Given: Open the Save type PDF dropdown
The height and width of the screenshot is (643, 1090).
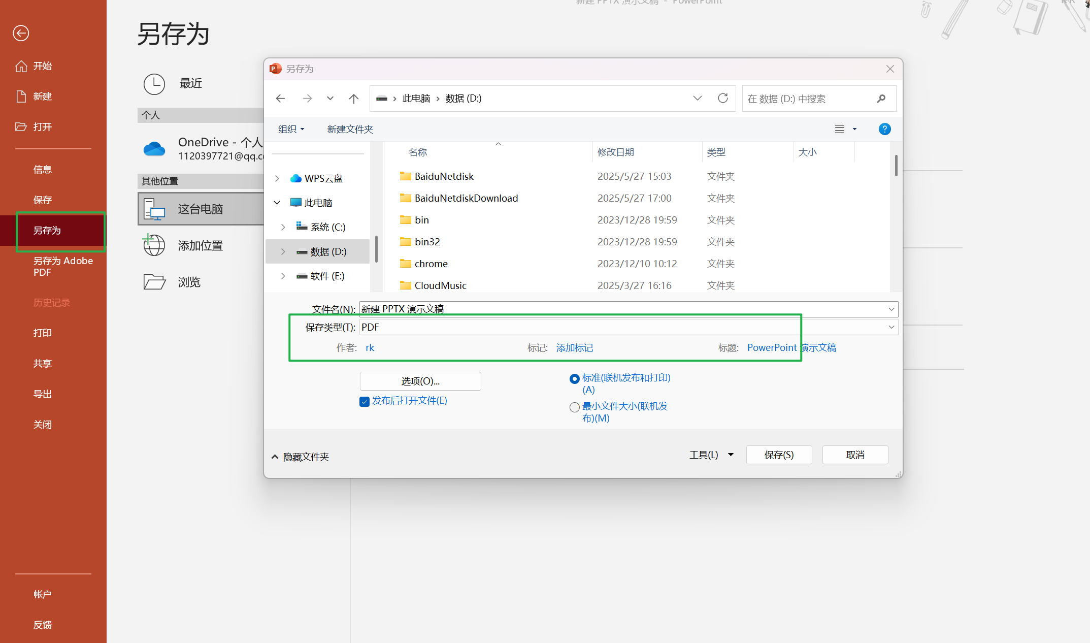Looking at the screenshot, I should [891, 327].
